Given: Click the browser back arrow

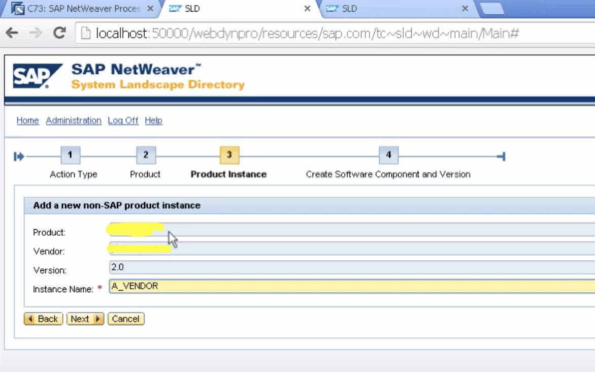Looking at the screenshot, I should [12, 33].
